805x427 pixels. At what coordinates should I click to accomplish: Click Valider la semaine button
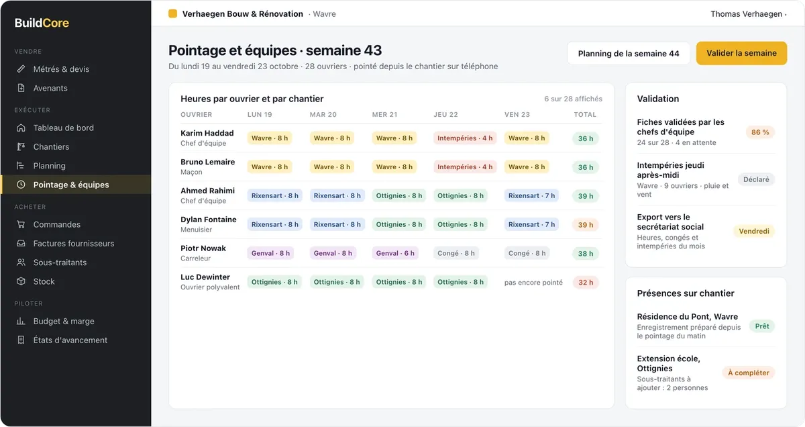(x=741, y=53)
